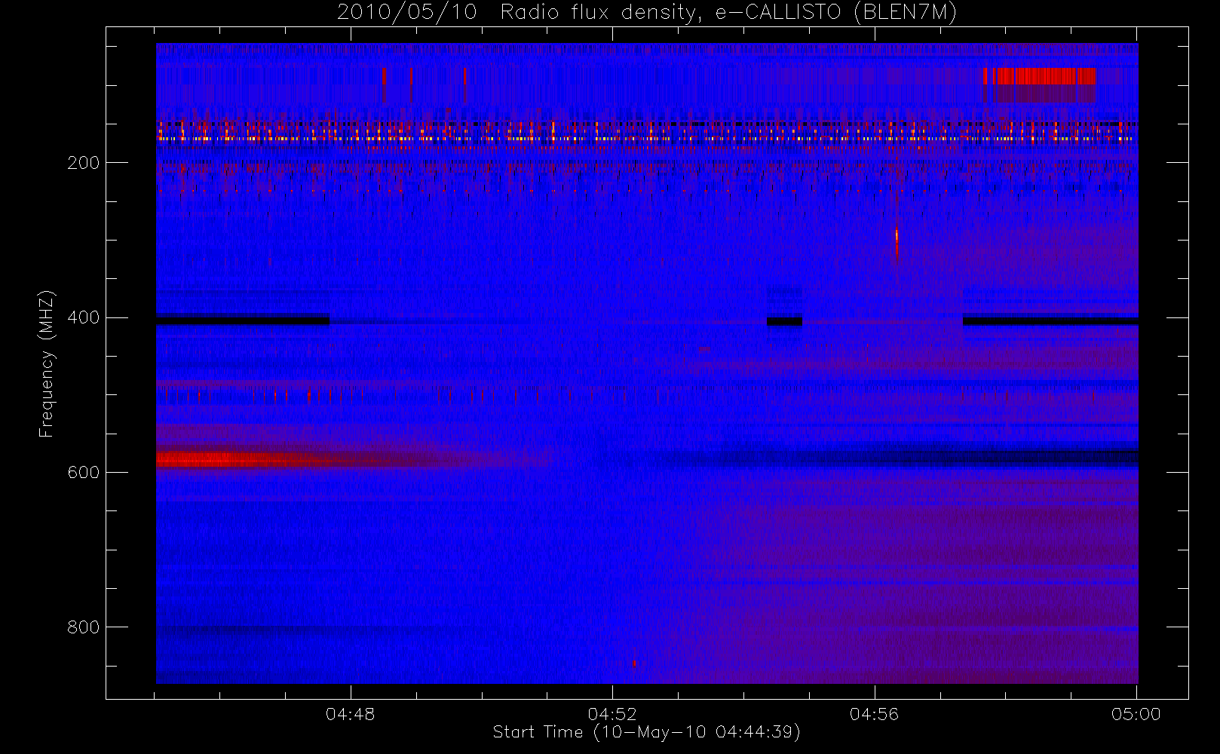Viewport: 1220px width, 754px height.
Task: Click the "Frequency (MHZ)" y-axis label
Action: (47, 363)
